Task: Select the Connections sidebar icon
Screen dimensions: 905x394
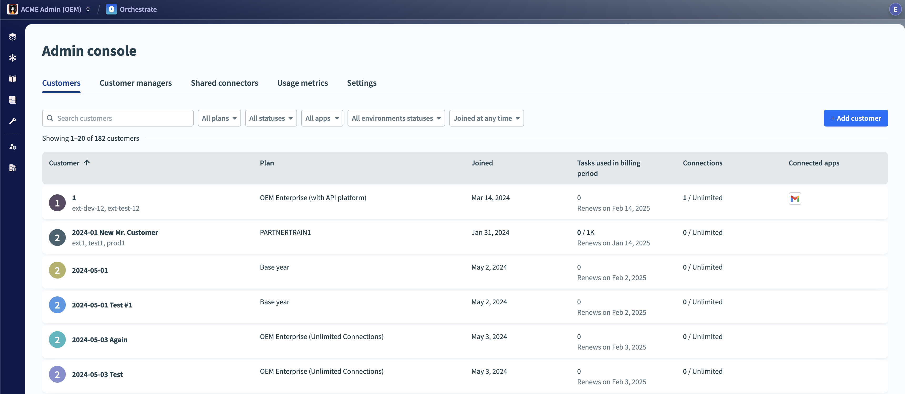Action: pos(12,57)
